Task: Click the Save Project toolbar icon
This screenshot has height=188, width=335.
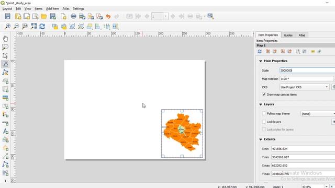Action: coord(7,16)
